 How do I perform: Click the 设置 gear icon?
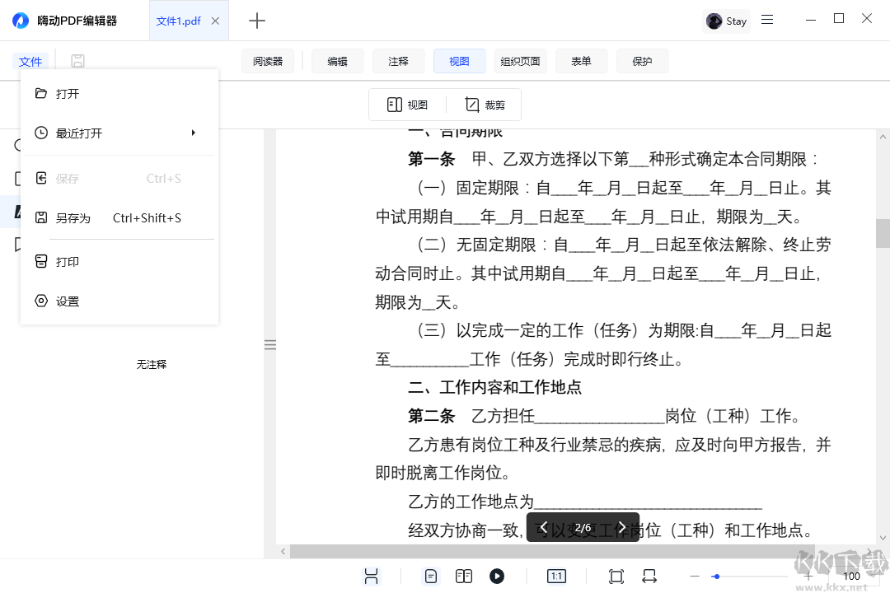click(x=41, y=301)
